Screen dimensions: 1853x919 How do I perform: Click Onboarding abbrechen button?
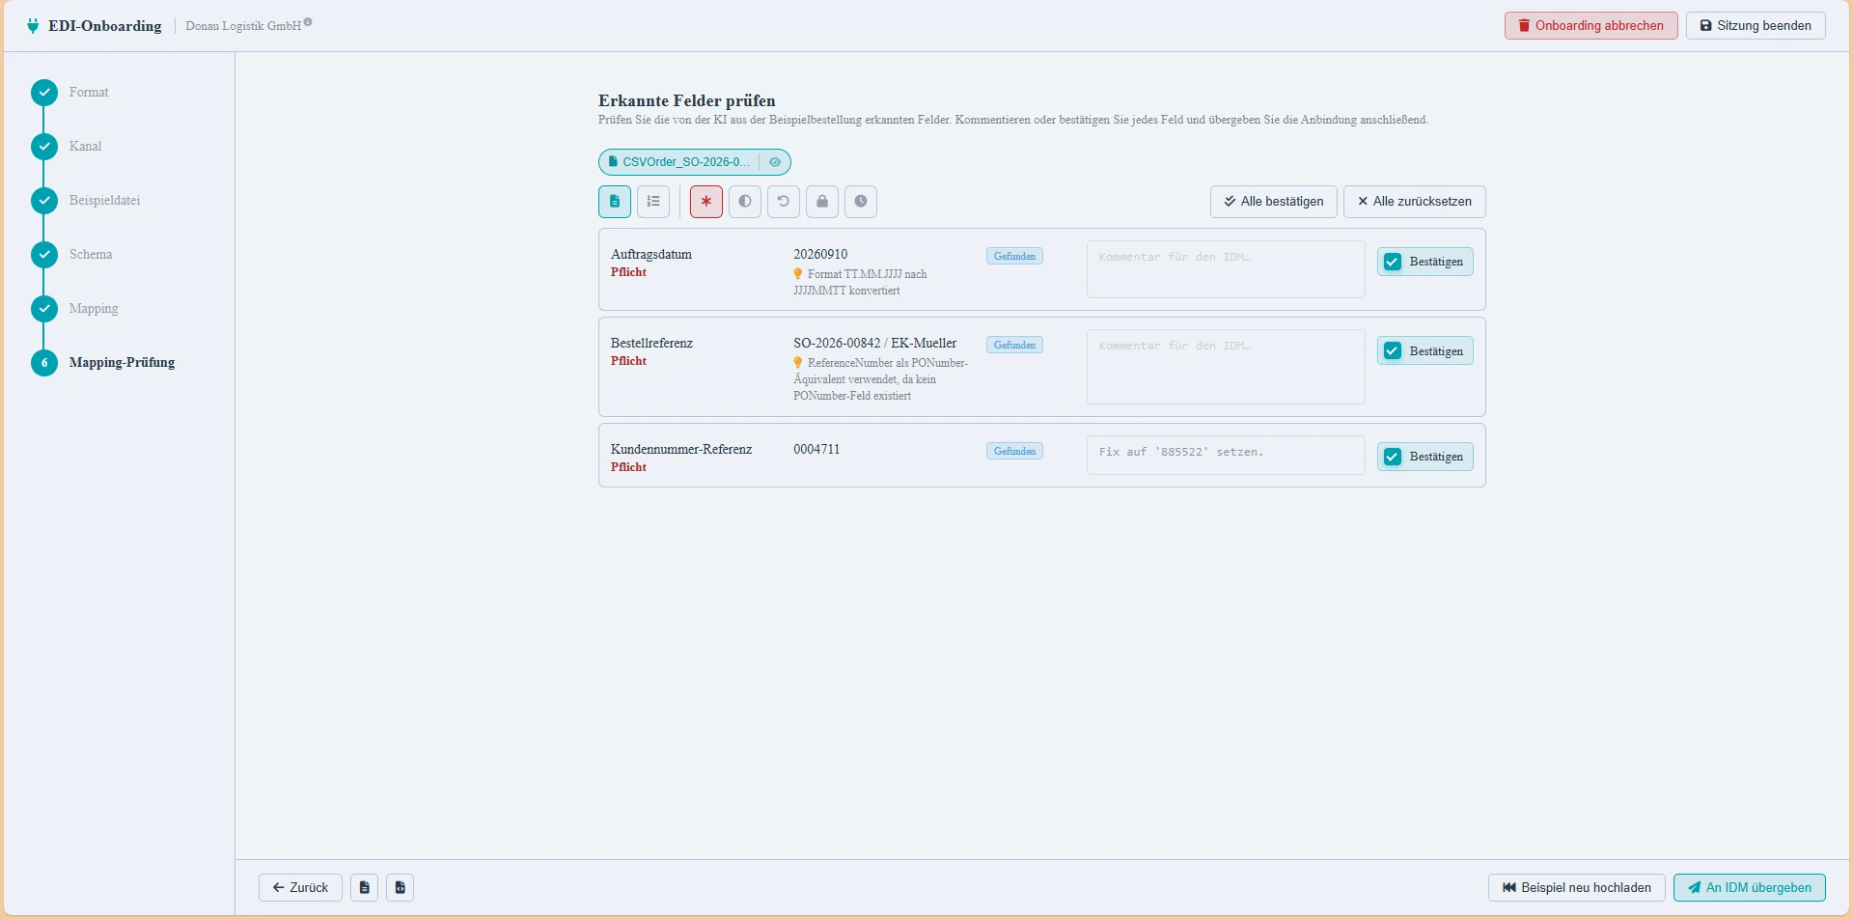click(1591, 26)
